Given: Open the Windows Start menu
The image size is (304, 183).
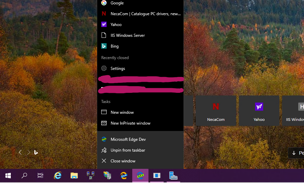Looking at the screenshot, I should [x=8, y=176].
